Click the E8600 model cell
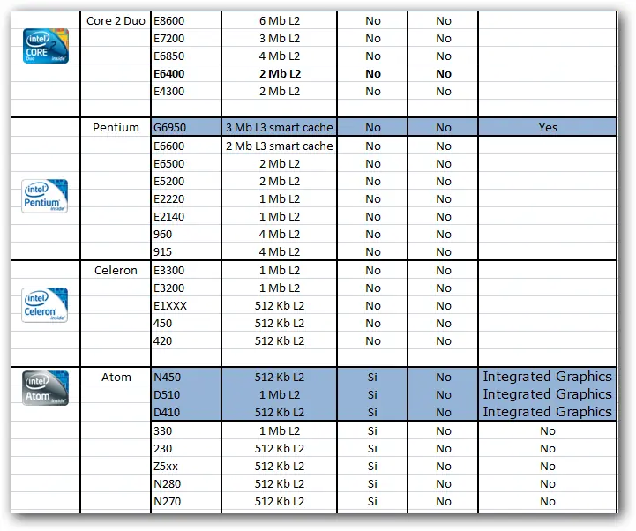Image resolution: width=636 pixels, height=531 pixels. click(186, 20)
